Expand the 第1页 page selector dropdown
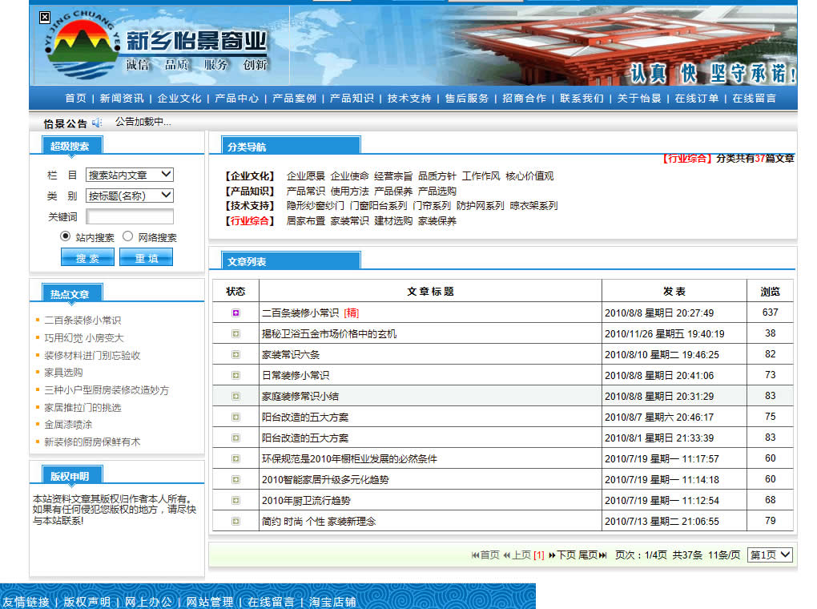The width and height of the screenshot is (817, 609). coord(770,555)
